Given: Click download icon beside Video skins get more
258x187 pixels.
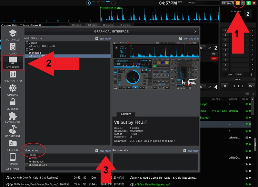Looking at the screenshot, I should coord(97,151).
